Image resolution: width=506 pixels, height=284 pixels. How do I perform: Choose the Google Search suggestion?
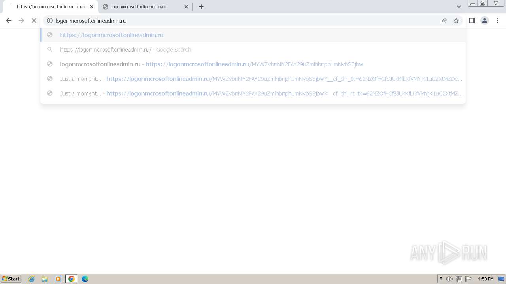click(253, 50)
